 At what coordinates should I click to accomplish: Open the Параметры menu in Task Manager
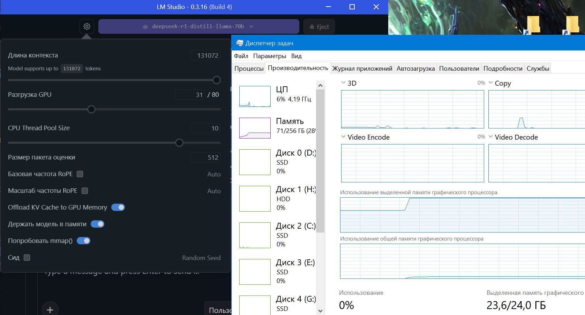pyautogui.click(x=270, y=56)
